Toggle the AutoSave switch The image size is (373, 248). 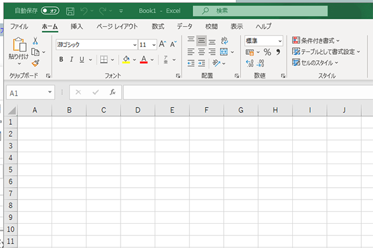[x=50, y=11]
